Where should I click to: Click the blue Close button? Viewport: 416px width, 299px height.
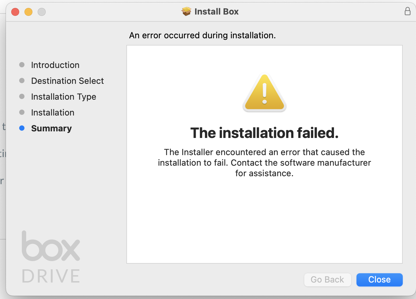[x=379, y=280]
